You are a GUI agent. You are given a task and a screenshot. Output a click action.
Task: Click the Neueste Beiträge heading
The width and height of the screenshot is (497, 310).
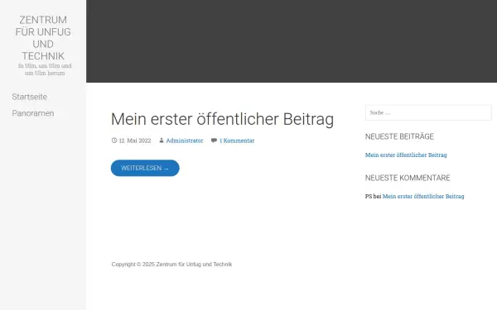(399, 136)
